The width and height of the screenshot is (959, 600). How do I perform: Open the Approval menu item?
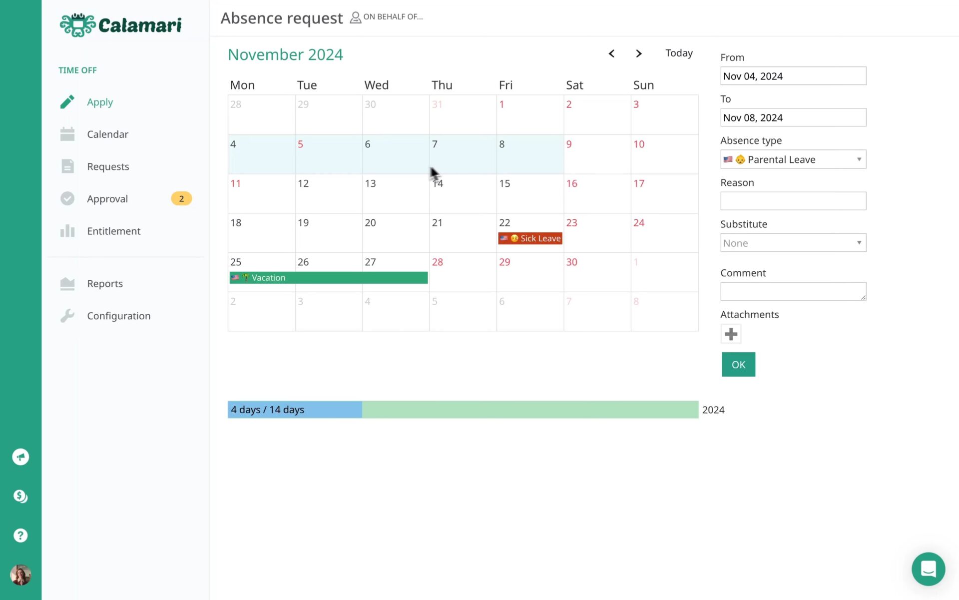(107, 199)
